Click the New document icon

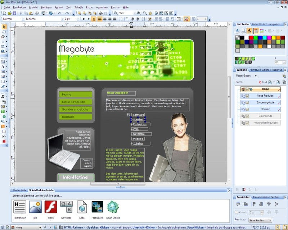5,13
